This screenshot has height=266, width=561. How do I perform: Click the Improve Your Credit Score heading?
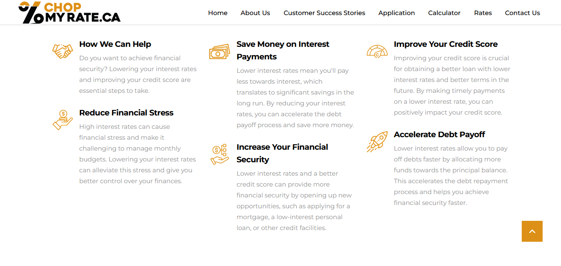coord(446,44)
